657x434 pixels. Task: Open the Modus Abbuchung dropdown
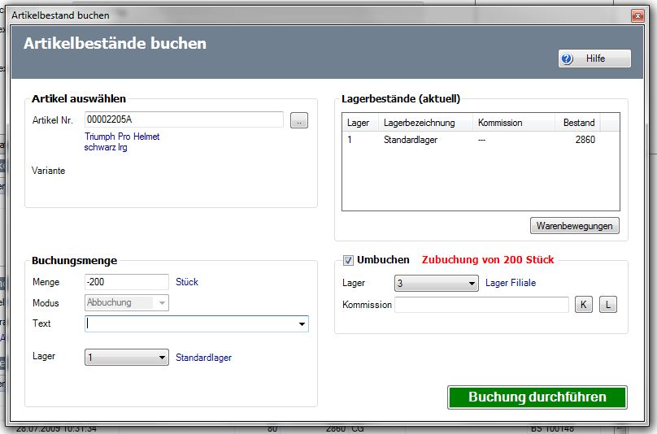tap(163, 302)
